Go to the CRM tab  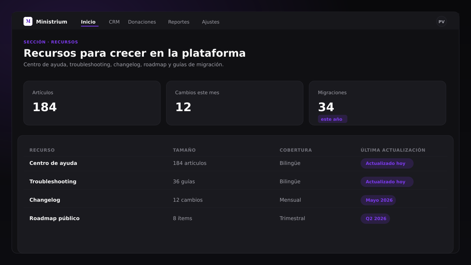pyautogui.click(x=114, y=22)
